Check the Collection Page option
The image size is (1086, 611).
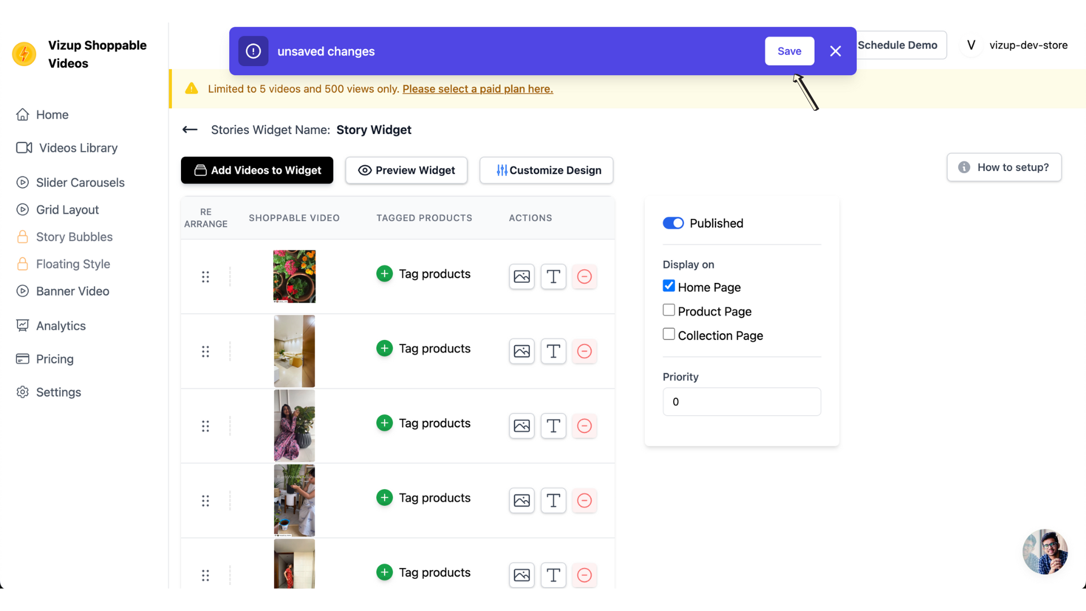[669, 334]
